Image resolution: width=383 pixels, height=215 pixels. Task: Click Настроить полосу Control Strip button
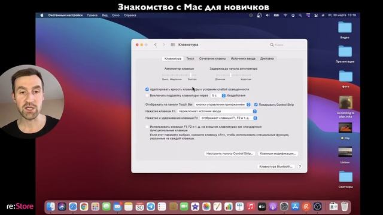(229, 153)
